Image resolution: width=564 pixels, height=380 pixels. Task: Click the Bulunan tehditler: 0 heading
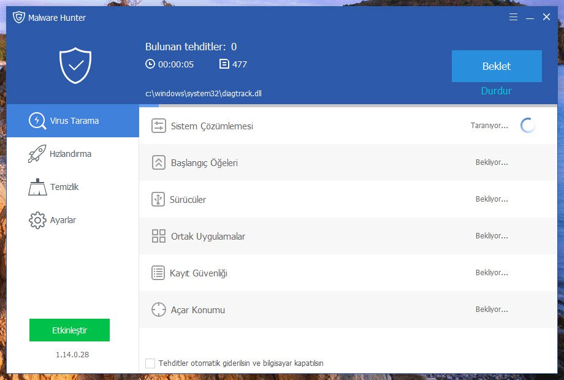(191, 47)
